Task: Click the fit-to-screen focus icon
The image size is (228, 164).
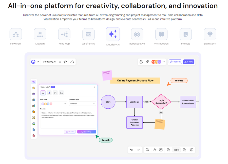Action: [x=161, y=150]
